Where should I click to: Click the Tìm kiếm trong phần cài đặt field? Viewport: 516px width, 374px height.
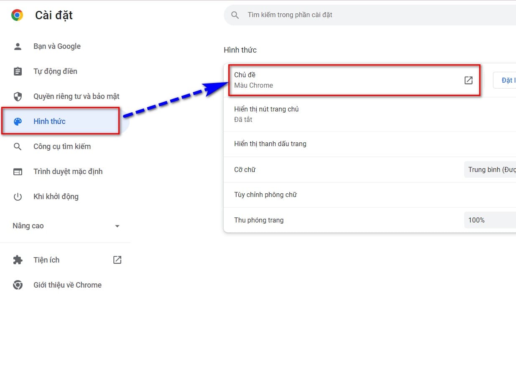pos(370,15)
